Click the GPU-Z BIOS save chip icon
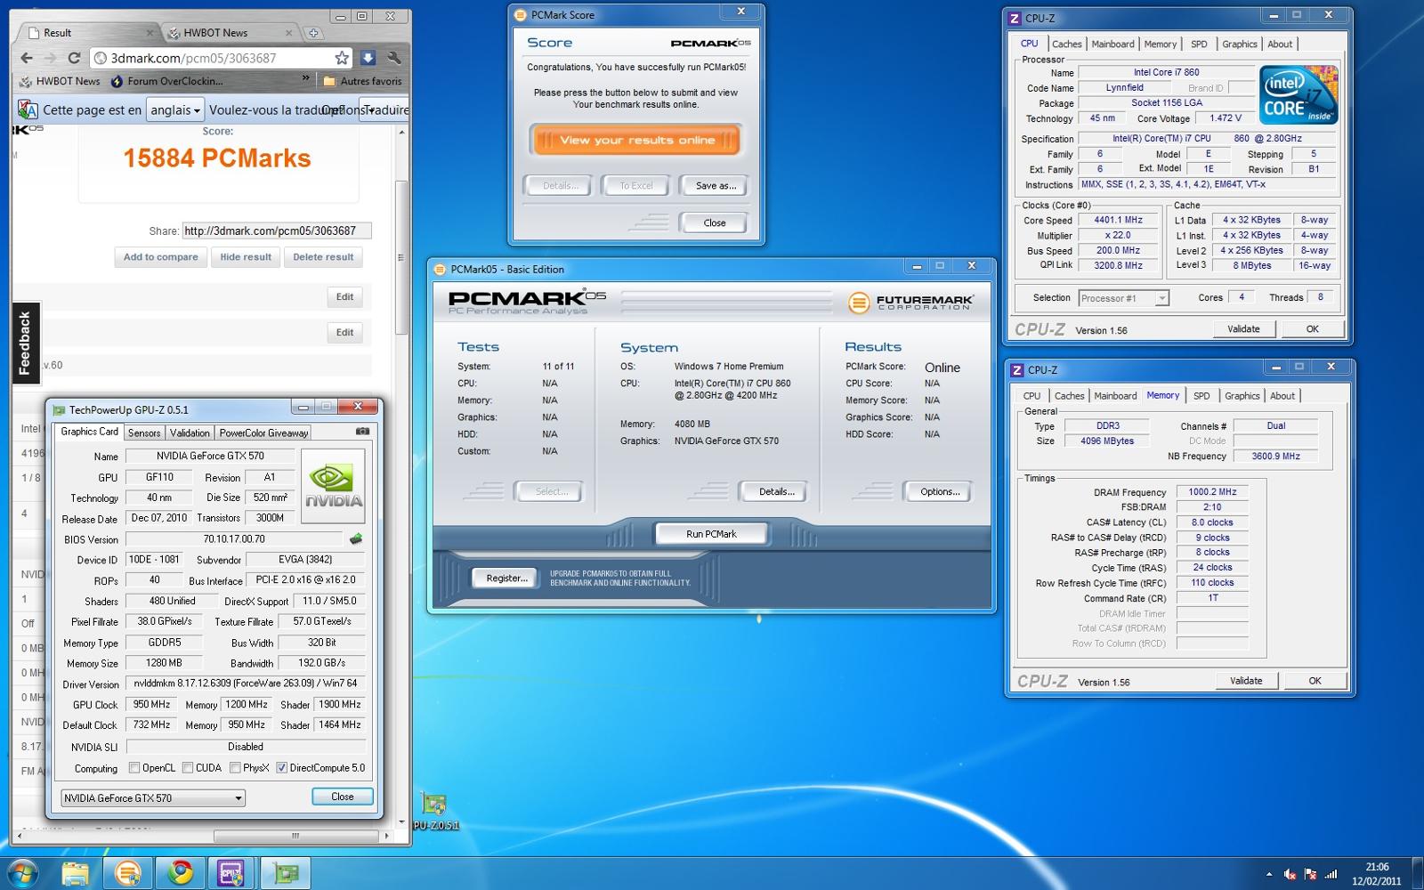1424x890 pixels. point(355,538)
